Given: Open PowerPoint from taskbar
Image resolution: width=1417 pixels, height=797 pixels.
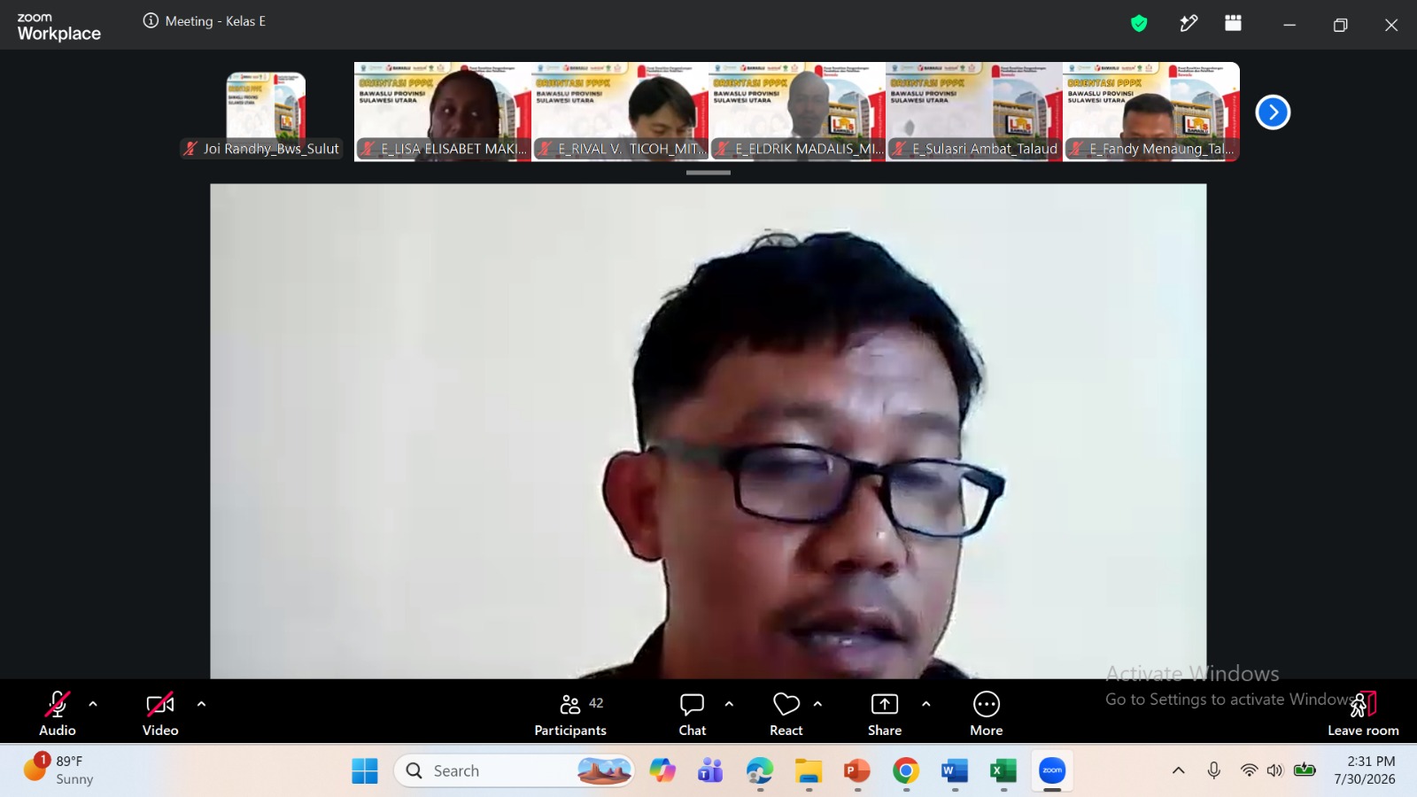Looking at the screenshot, I should tap(856, 771).
